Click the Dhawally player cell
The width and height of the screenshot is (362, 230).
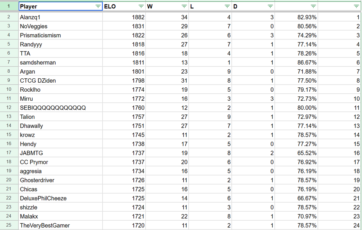[60, 126]
